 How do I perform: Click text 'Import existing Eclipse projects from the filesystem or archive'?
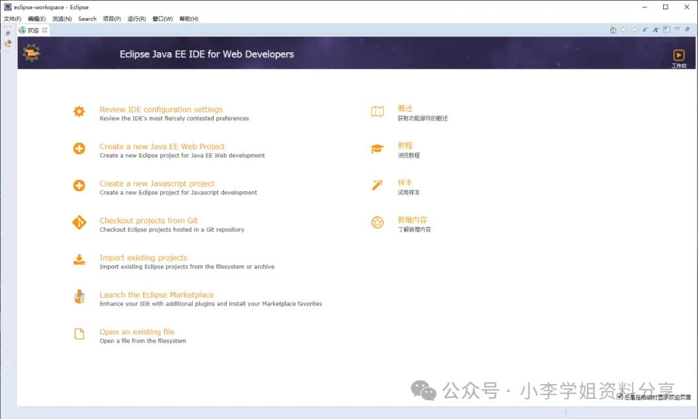click(x=187, y=267)
